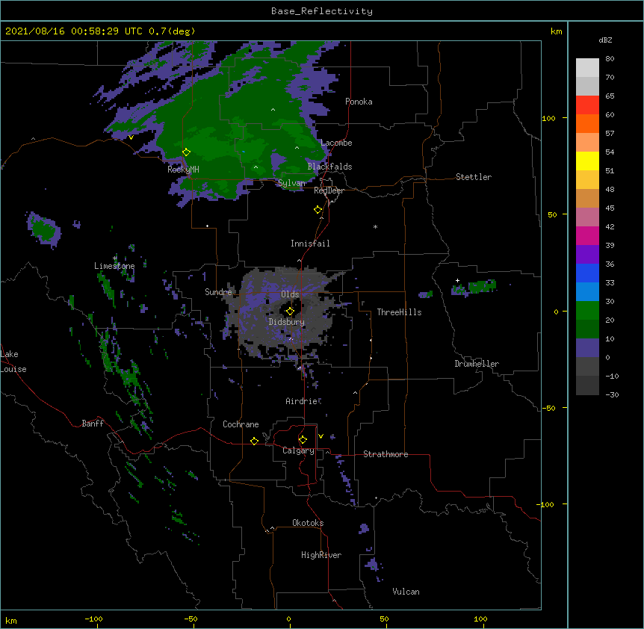Click the white plus marker north of Drumheller
644x629 pixels.
tap(457, 280)
